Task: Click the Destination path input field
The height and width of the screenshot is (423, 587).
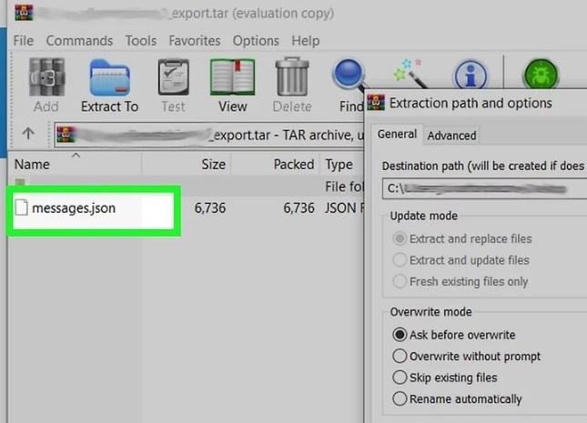Action: click(x=484, y=188)
